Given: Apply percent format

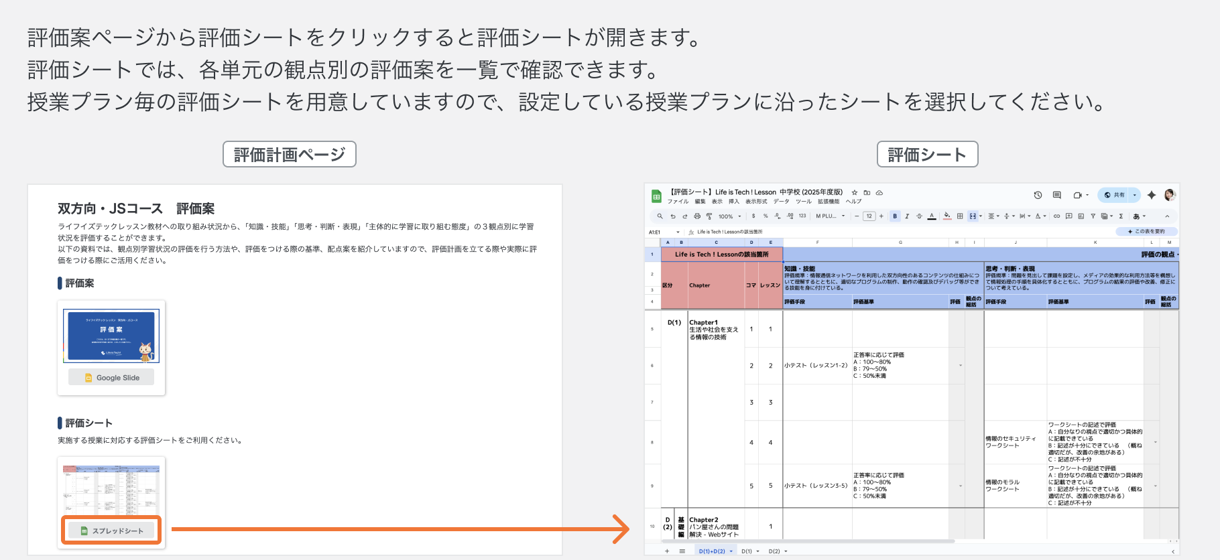Looking at the screenshot, I should click(x=766, y=216).
